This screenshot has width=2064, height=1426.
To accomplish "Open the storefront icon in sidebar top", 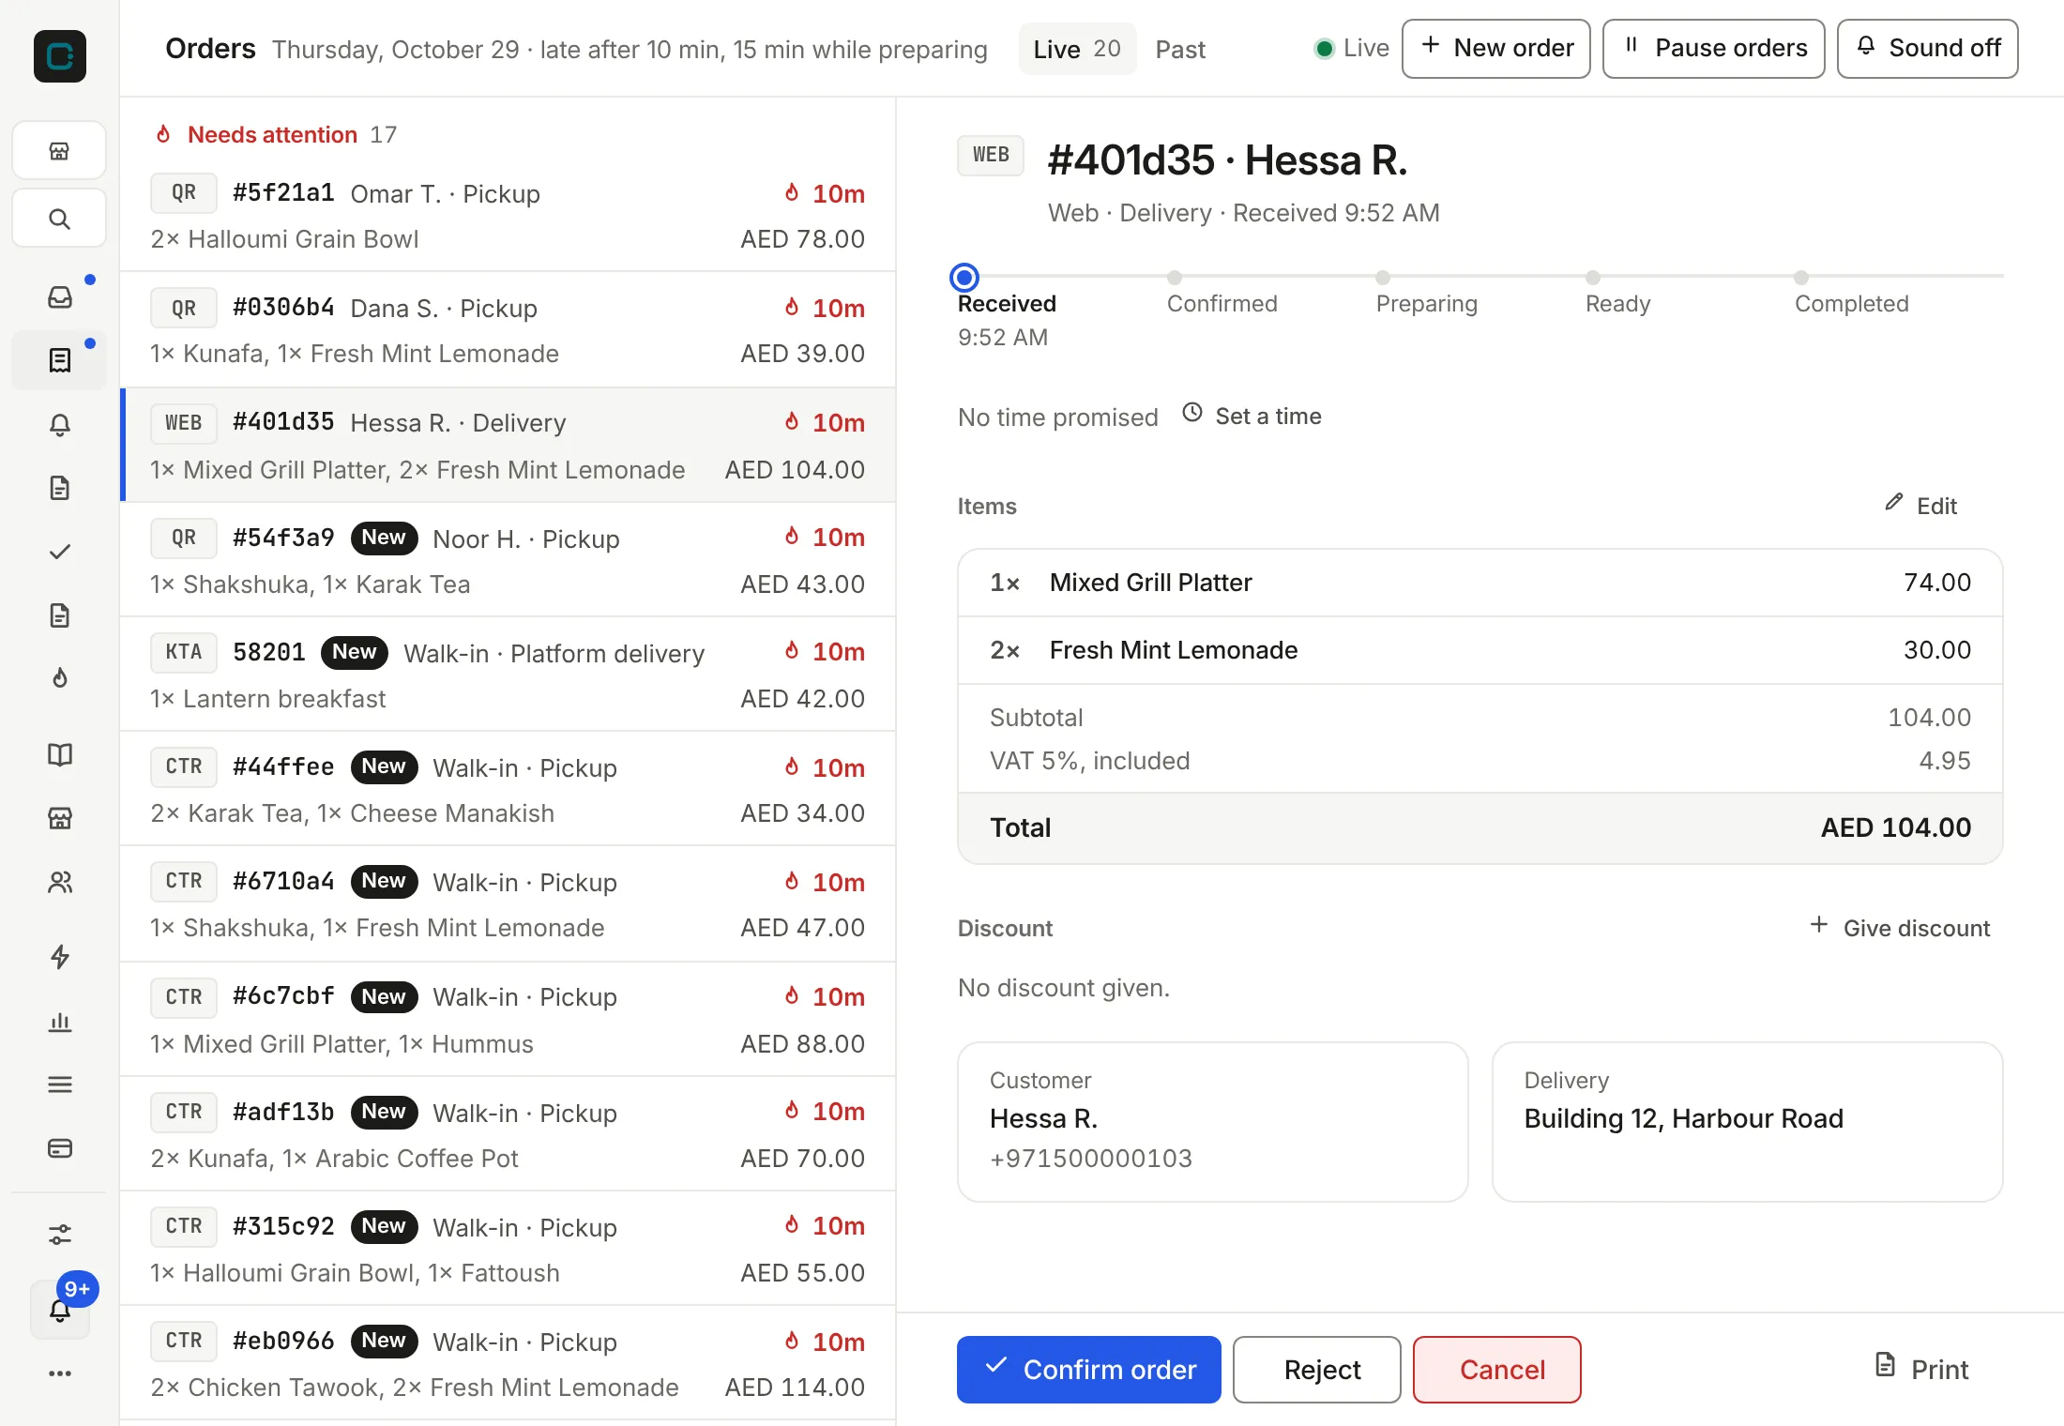I will (59, 150).
